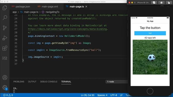Click in the terminal input cursor area
173x97 pixels.
coord(14,91)
